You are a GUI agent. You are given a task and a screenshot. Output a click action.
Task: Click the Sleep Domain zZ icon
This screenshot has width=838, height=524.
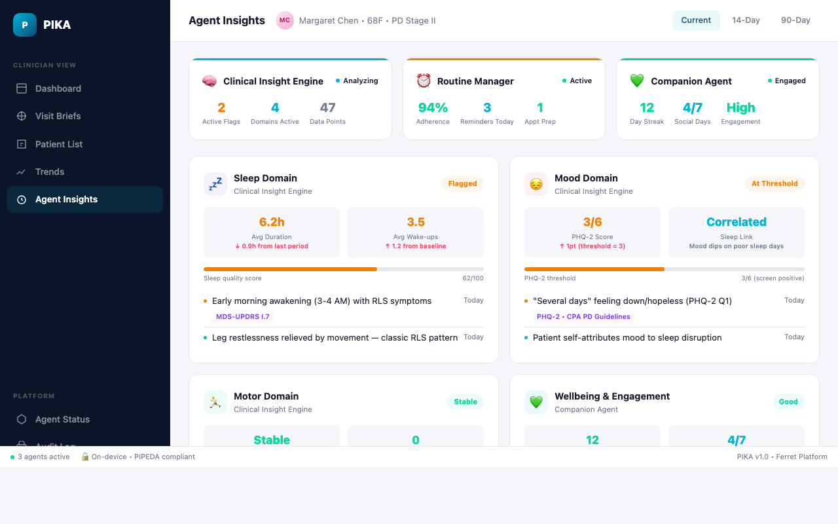215,183
